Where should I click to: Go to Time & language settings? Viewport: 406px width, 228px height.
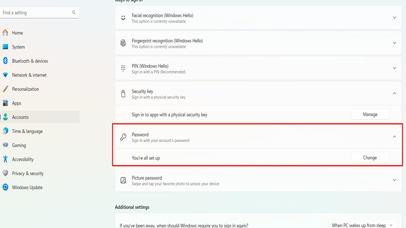click(27, 131)
